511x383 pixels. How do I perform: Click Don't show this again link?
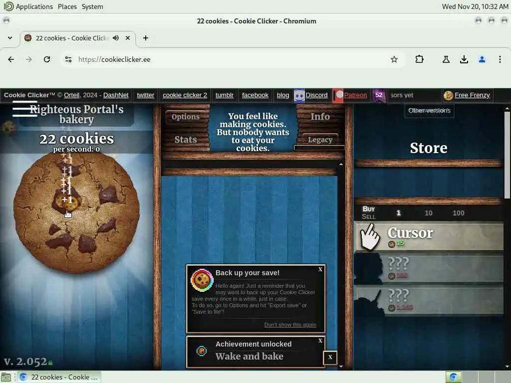290,325
